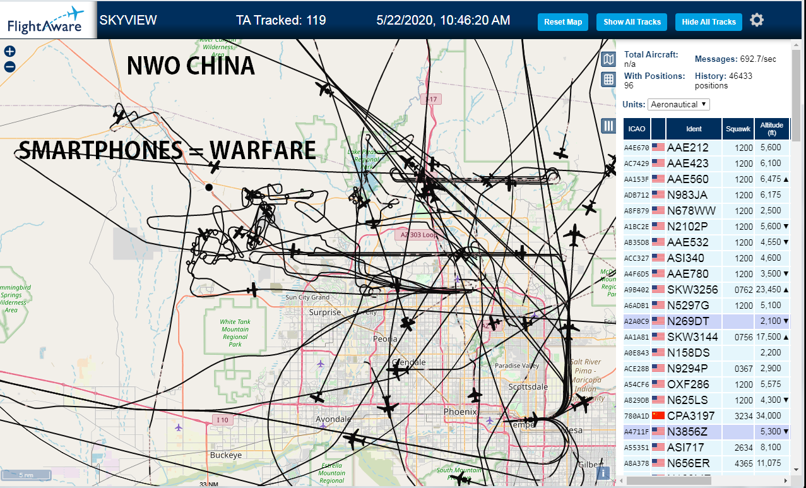This screenshot has height=488, width=806.
Task: Select aircraft N678WW row
Action: click(x=707, y=211)
